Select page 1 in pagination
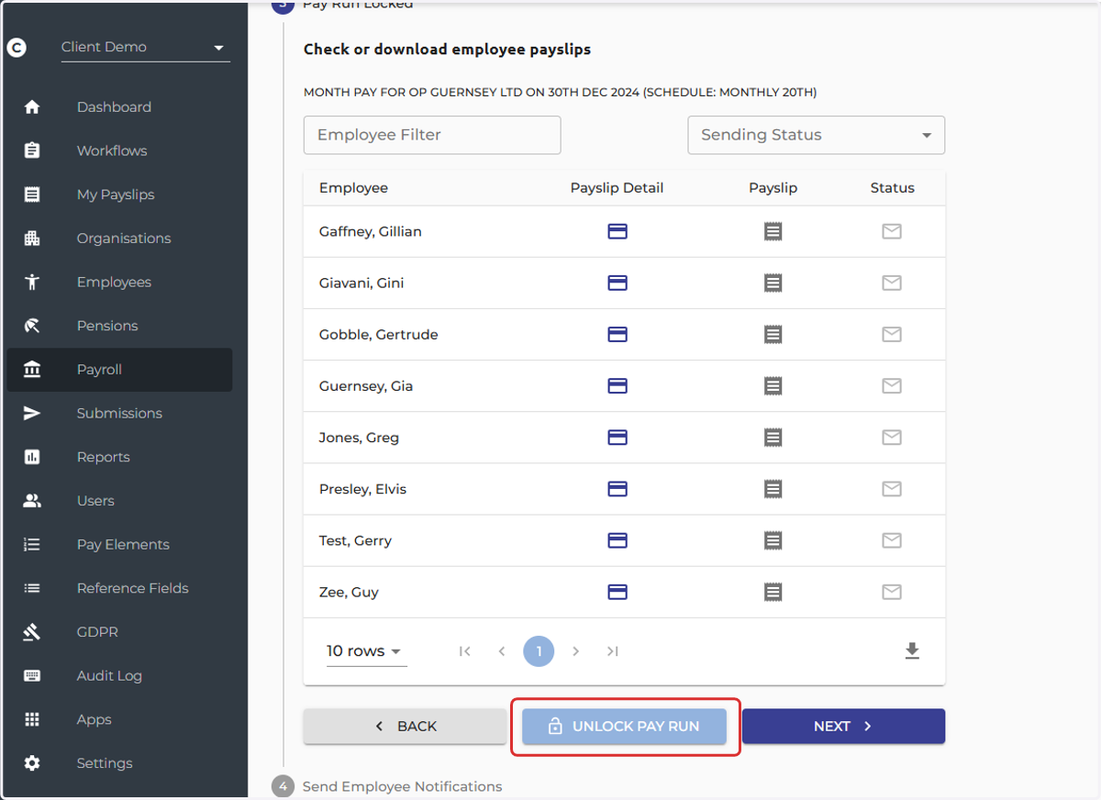The width and height of the screenshot is (1101, 800). 539,651
